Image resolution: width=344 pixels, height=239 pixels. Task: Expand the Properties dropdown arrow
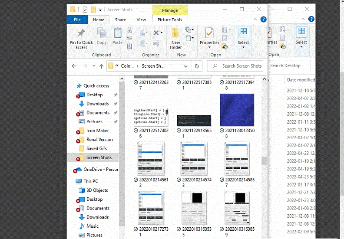click(x=209, y=47)
